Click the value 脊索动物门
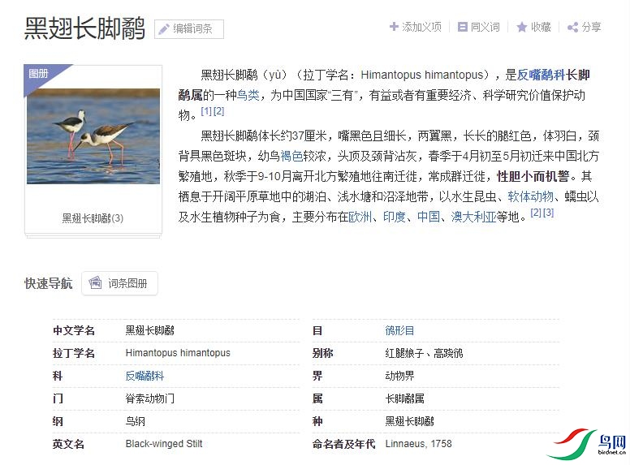 (150, 398)
